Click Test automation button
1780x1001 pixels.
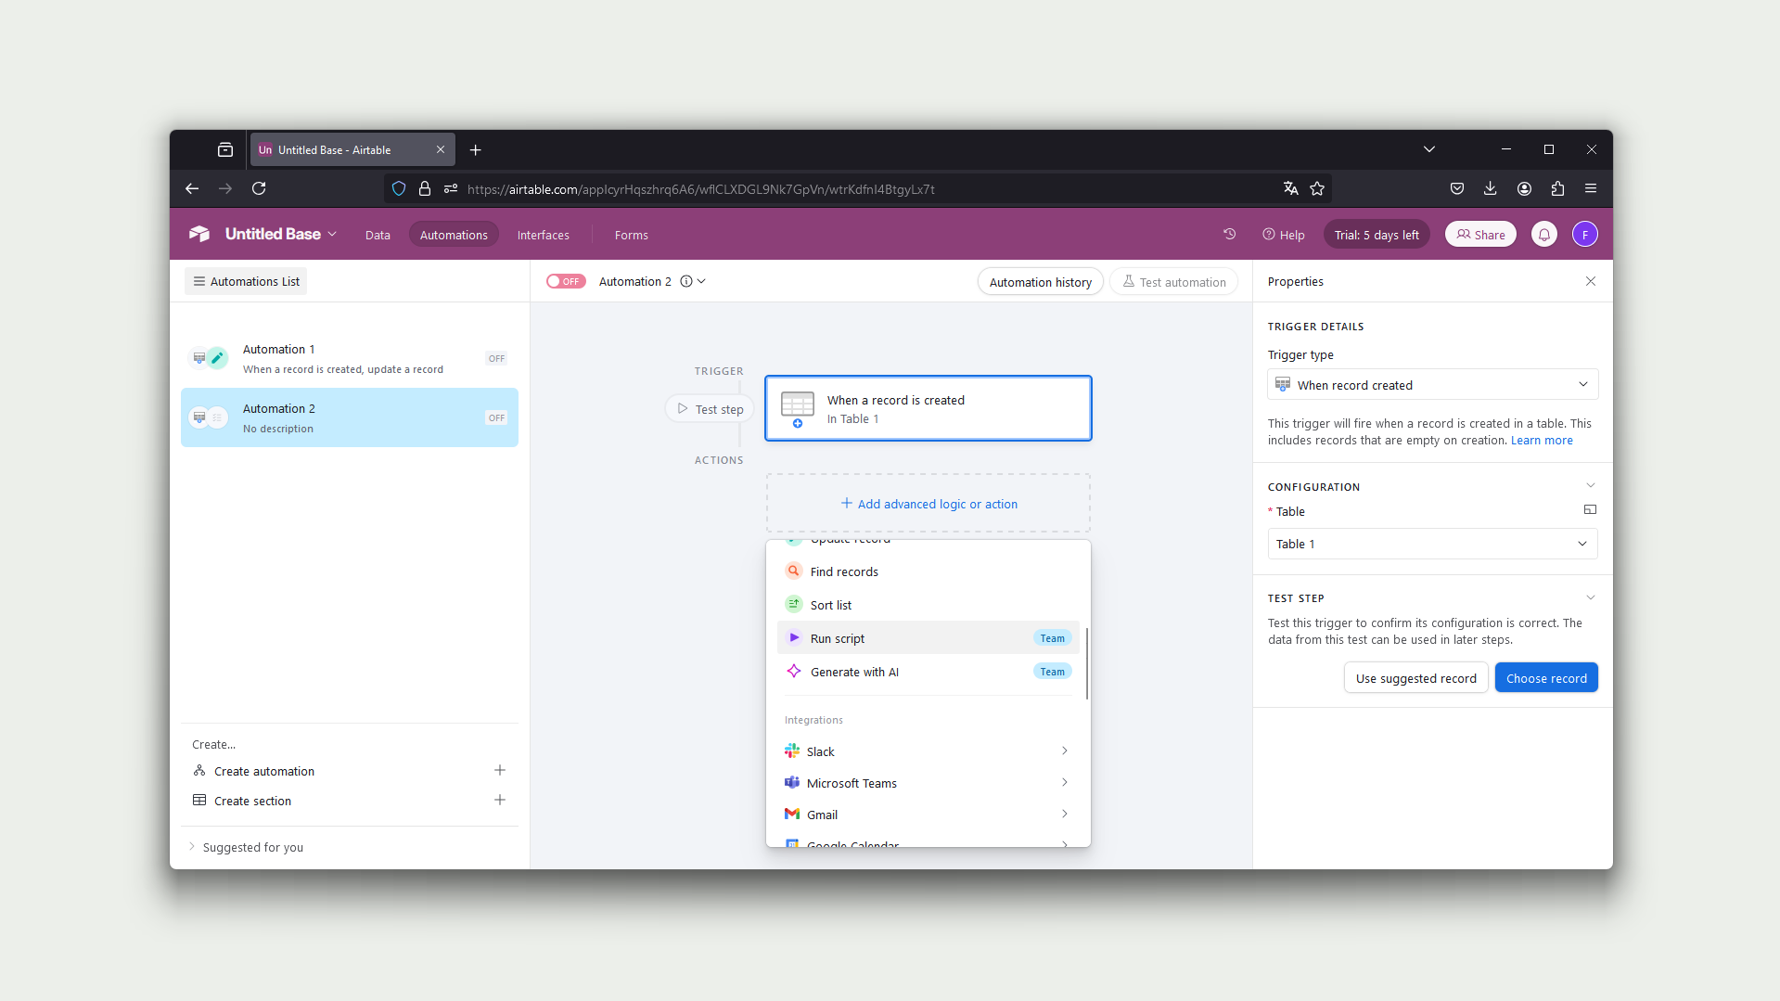point(1174,283)
